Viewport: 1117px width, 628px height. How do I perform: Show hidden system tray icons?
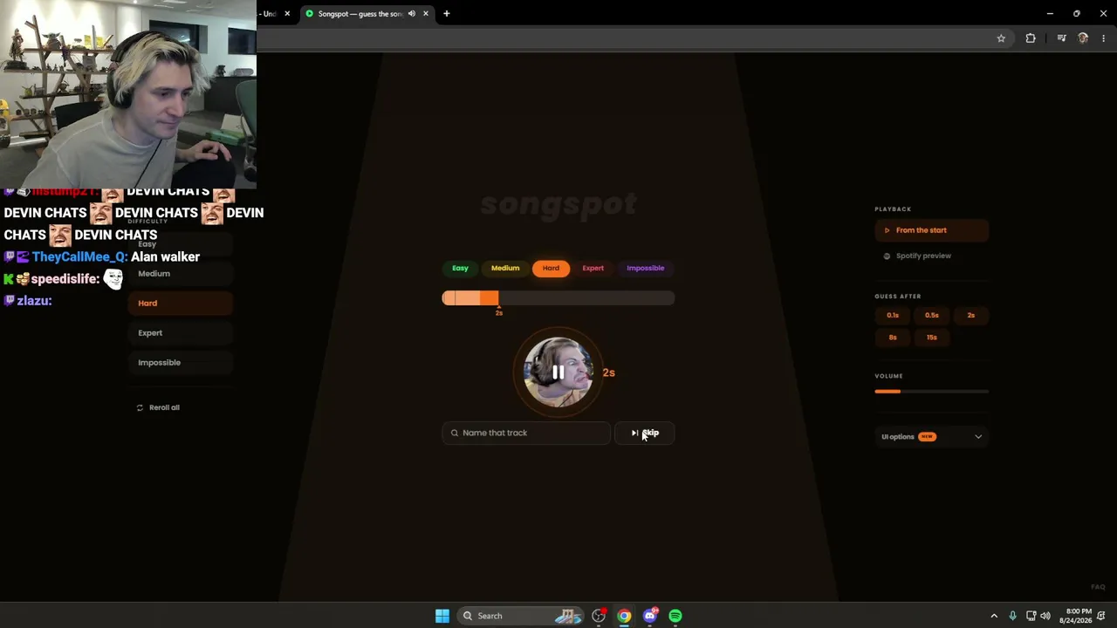tap(993, 616)
